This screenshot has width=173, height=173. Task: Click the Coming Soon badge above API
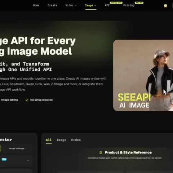click(x=116, y=3)
